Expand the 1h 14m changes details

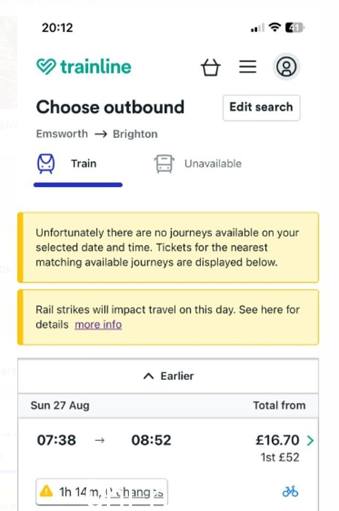point(102,492)
